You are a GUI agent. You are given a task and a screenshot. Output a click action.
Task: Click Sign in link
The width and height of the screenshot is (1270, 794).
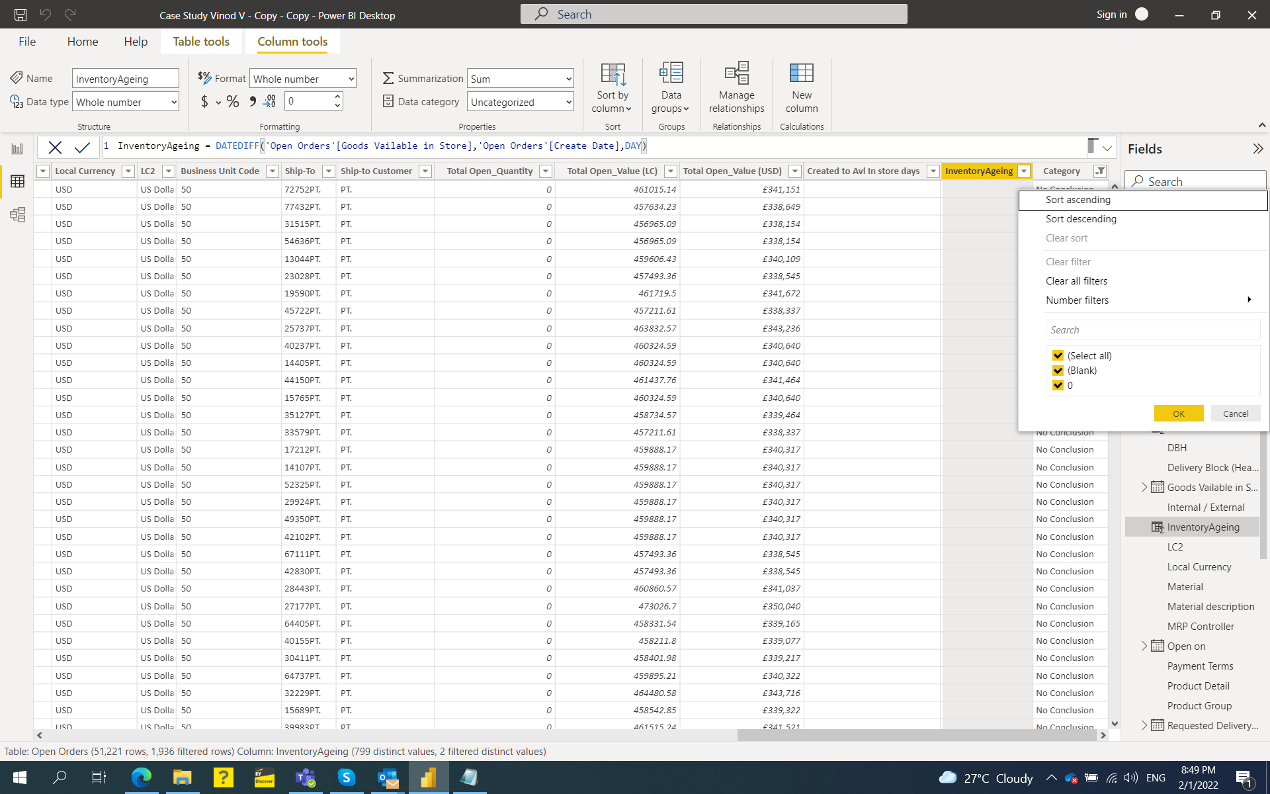(x=1111, y=15)
